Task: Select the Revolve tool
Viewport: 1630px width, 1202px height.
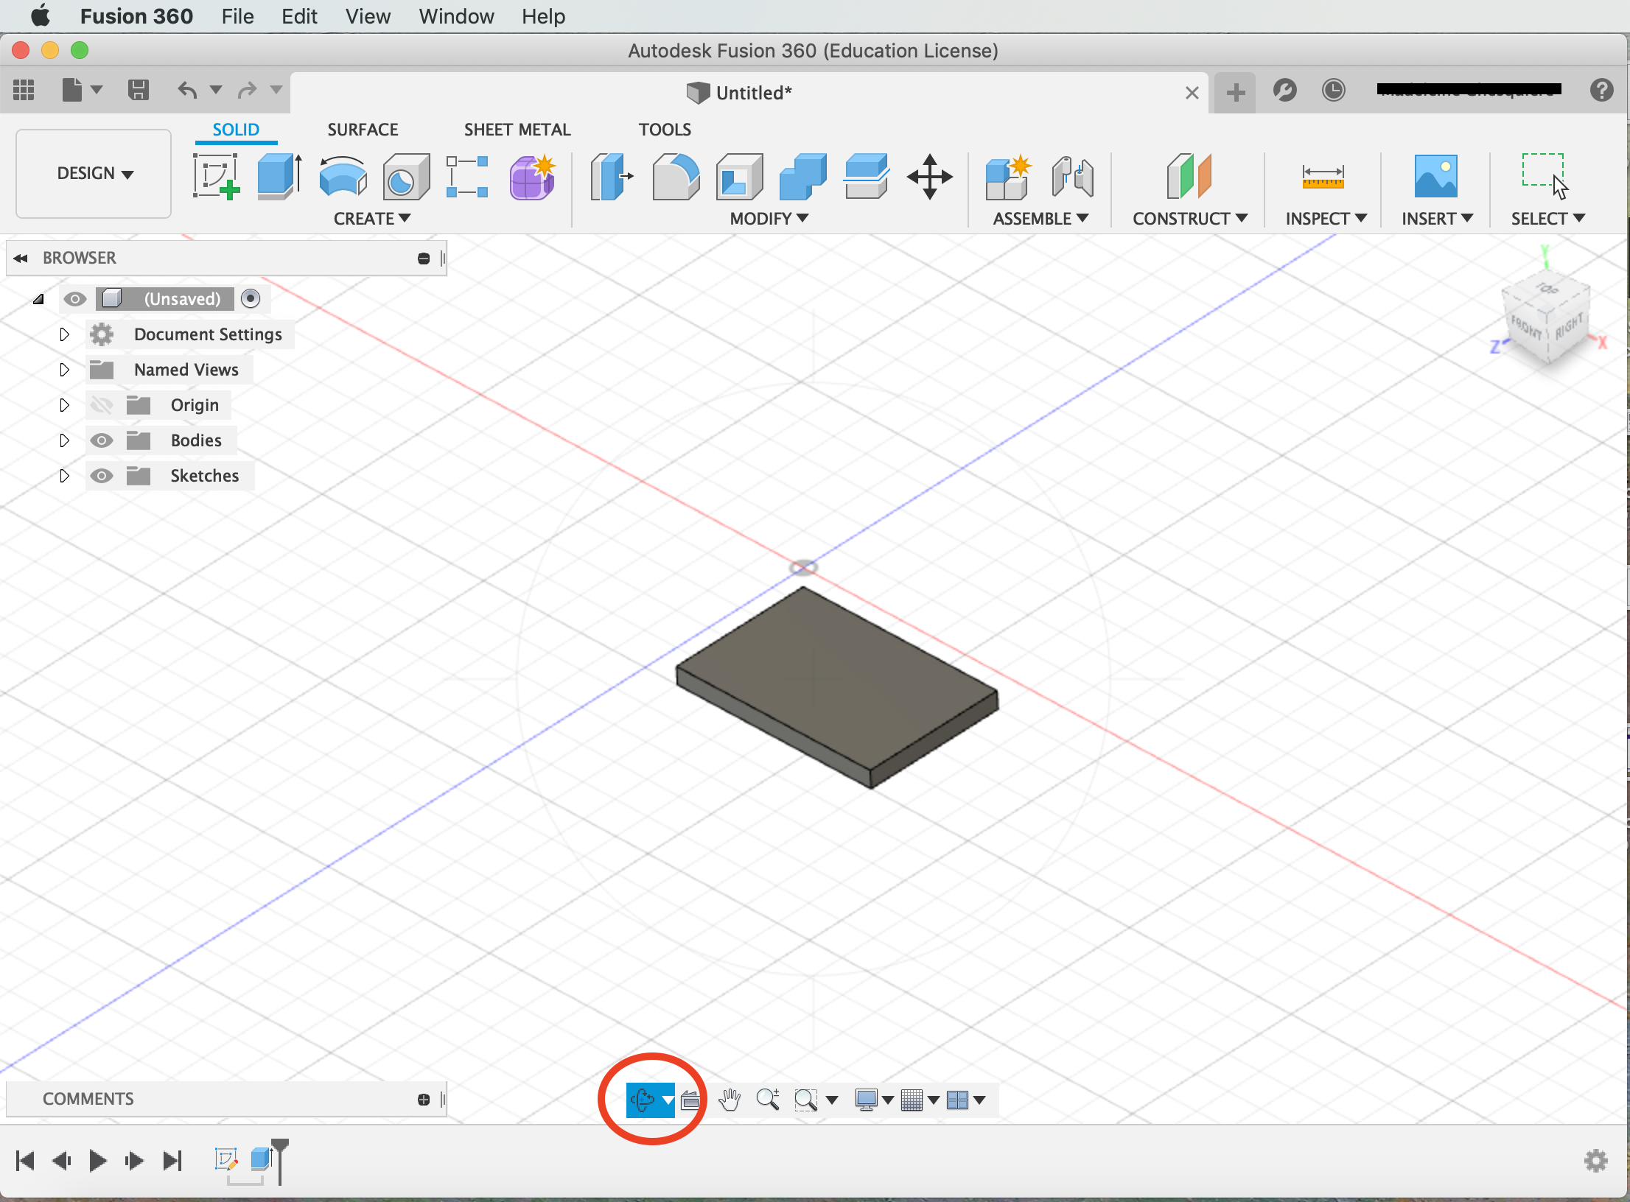Action: click(x=343, y=176)
